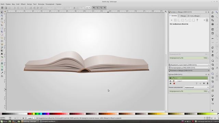
Task: Lower layer to bottom button
Action: click(208, 83)
